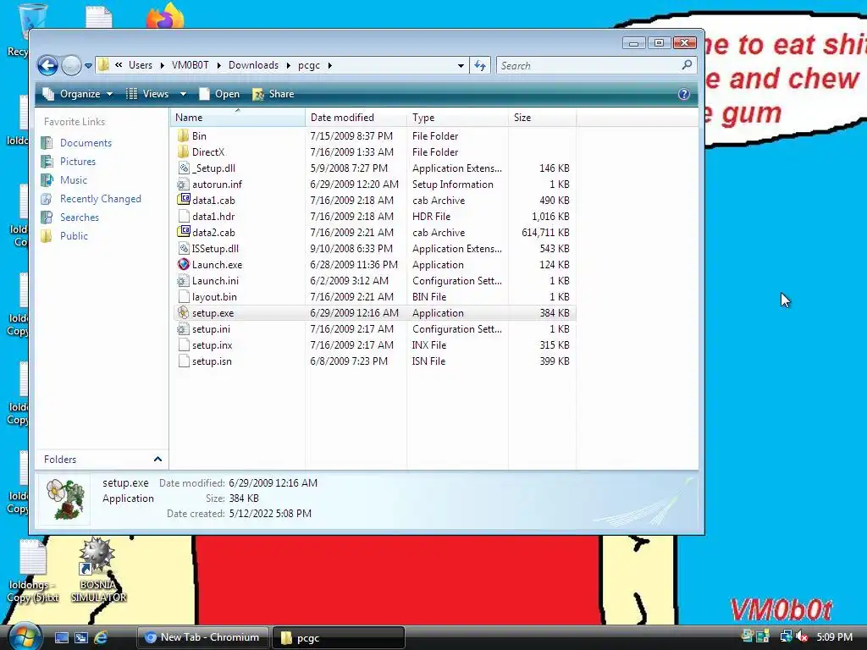Select the Launch.ini file icon
This screenshot has width=867, height=650.
(184, 281)
